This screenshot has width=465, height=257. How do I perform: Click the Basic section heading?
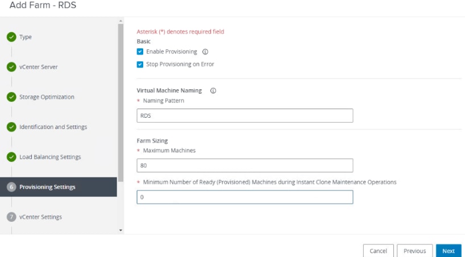coord(143,42)
